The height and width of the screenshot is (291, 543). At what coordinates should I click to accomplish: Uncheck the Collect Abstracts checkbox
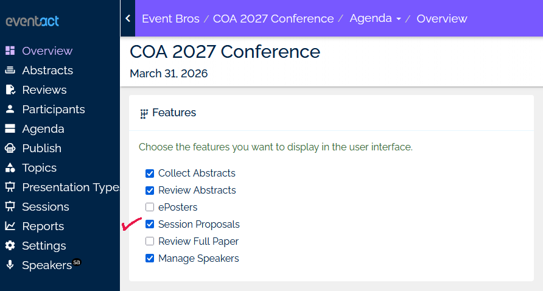150,174
